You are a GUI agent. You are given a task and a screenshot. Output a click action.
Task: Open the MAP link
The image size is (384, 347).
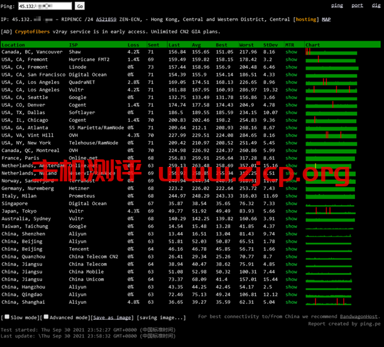coord(326,19)
